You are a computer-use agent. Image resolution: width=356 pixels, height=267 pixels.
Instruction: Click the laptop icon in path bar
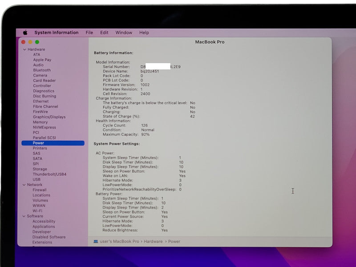click(x=96, y=241)
